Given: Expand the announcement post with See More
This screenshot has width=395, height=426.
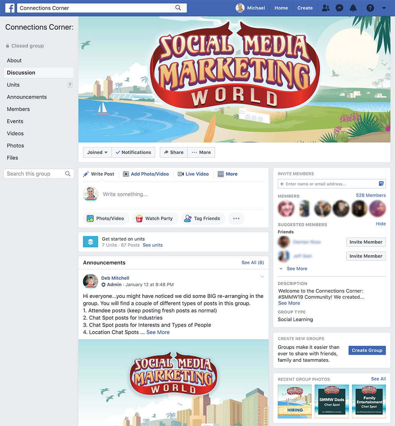Looking at the screenshot, I should coord(158,332).
